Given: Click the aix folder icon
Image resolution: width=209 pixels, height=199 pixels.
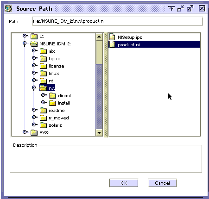Looking at the screenshot, I should (43, 51).
